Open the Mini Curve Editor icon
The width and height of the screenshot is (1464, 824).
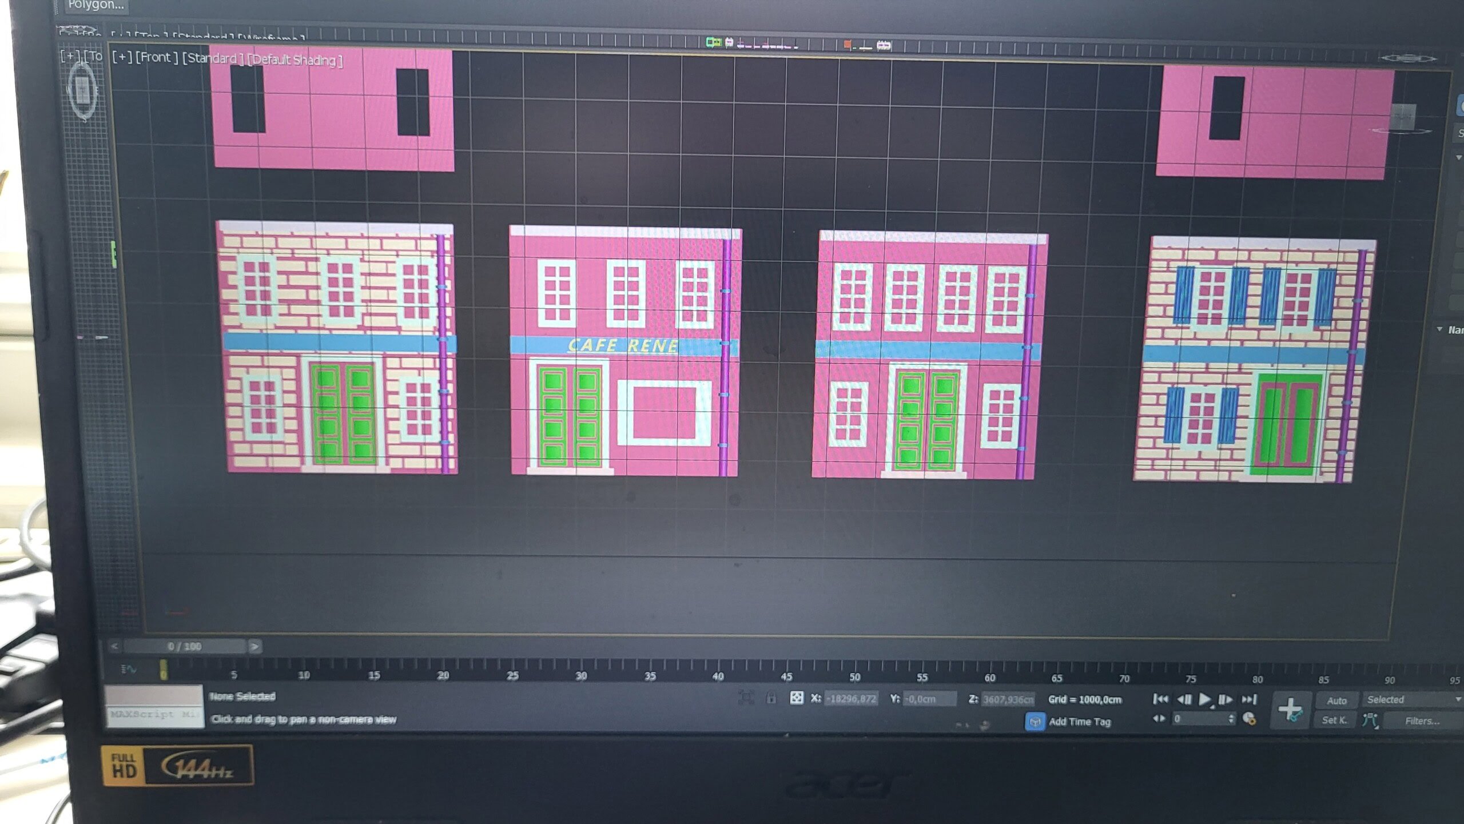(x=129, y=668)
